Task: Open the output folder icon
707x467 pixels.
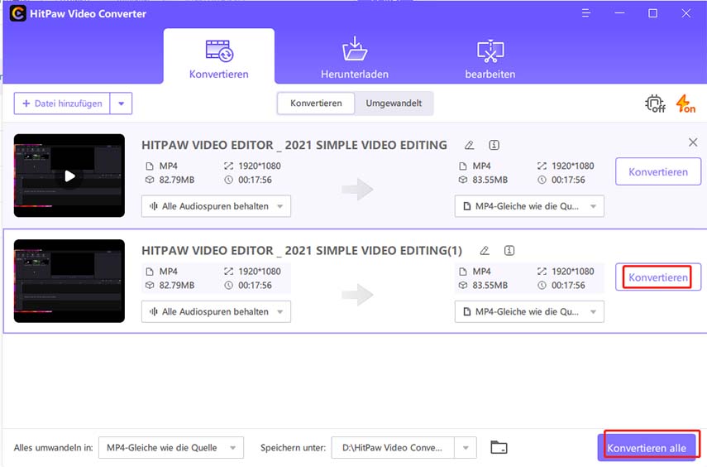Action: (499, 448)
